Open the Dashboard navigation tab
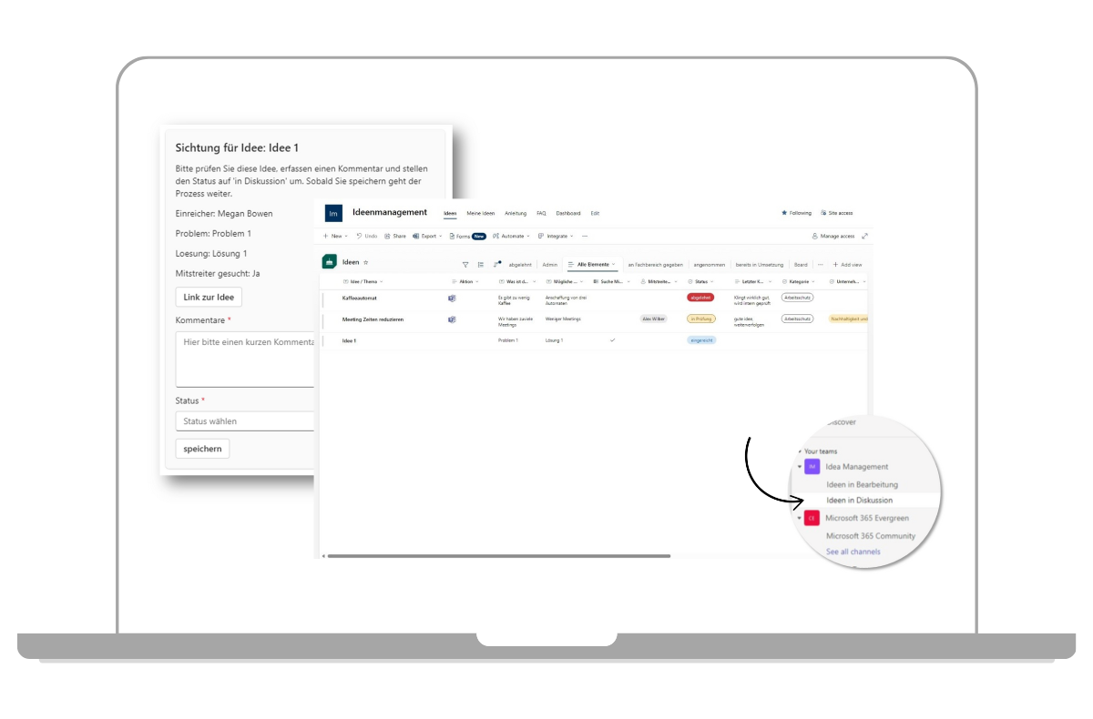 click(x=568, y=213)
